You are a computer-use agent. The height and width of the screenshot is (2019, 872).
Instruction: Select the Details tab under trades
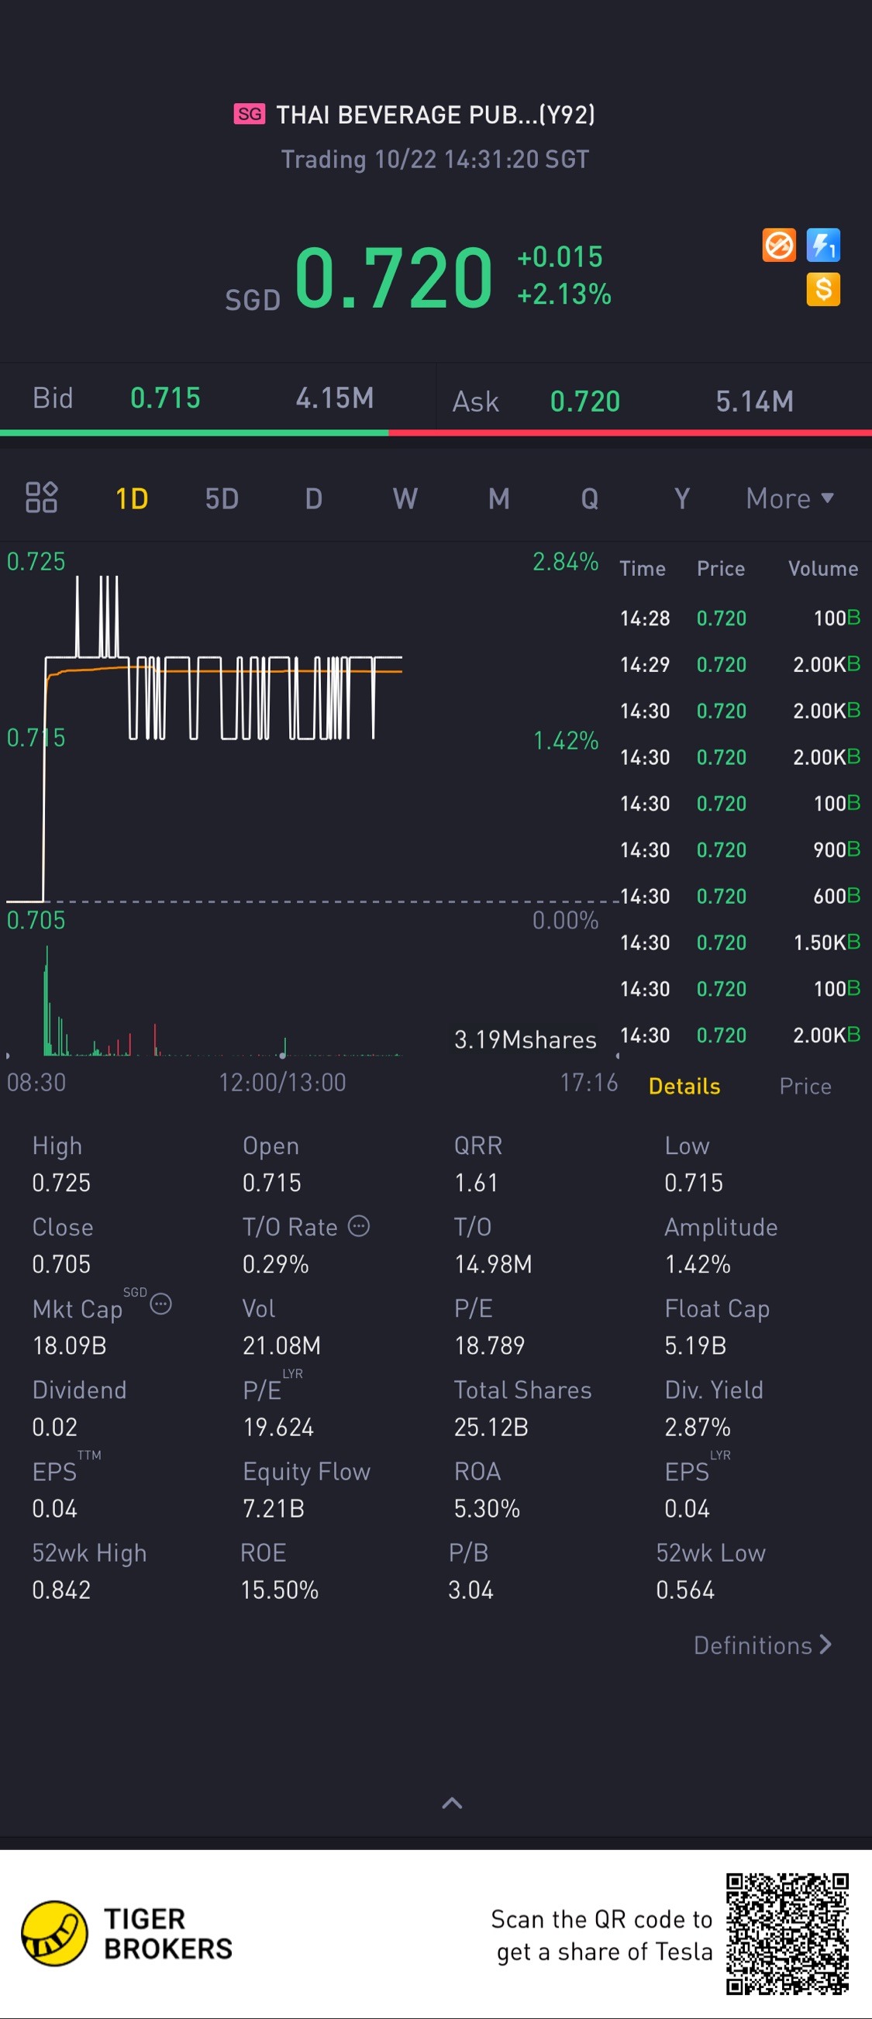684,1087
